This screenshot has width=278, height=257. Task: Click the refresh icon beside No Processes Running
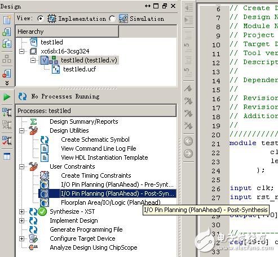coord(23,97)
